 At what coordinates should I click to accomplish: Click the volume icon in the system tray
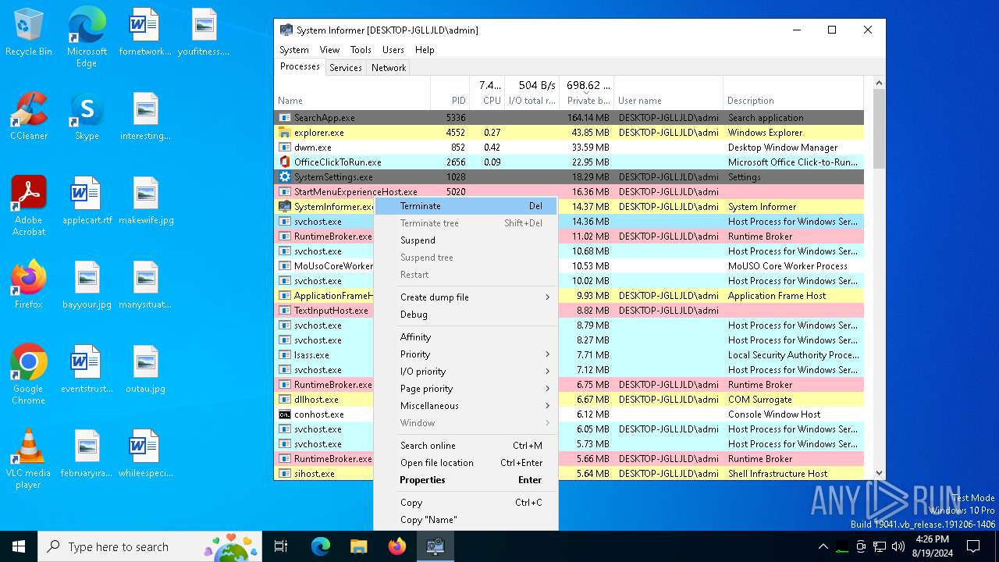point(898,546)
